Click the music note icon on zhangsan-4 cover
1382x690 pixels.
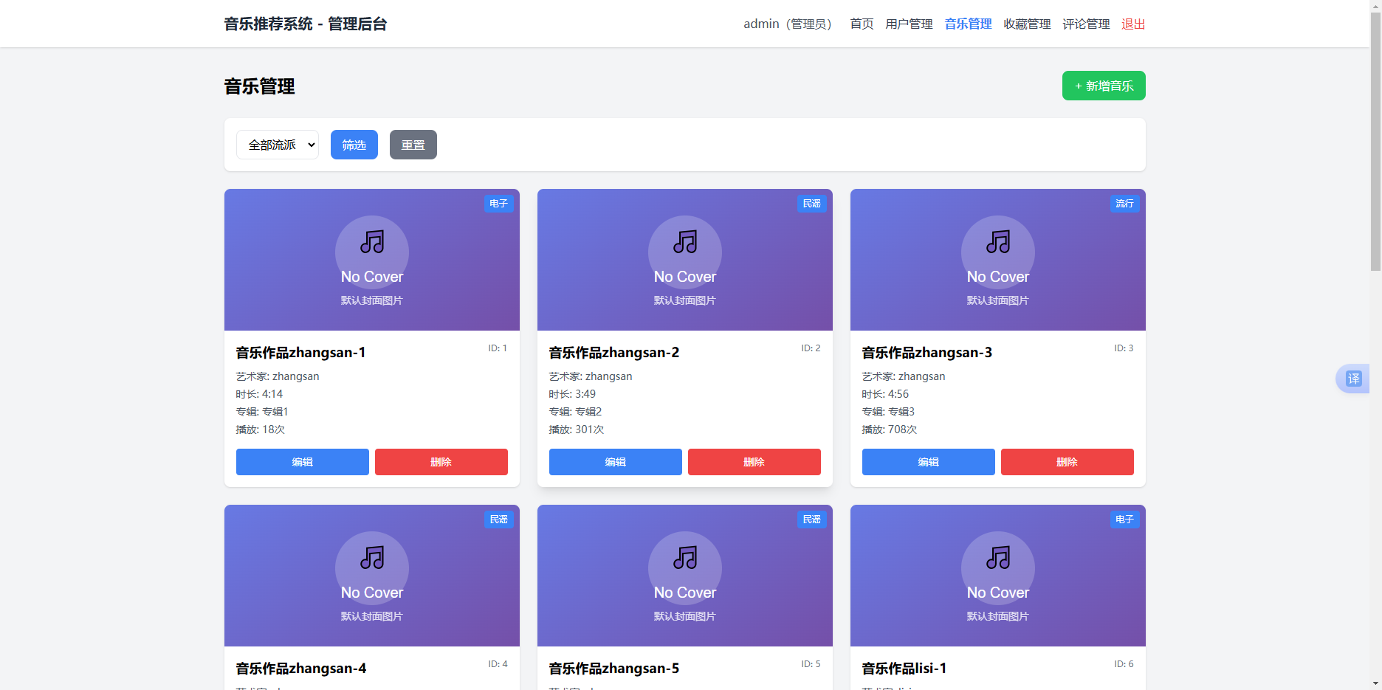(372, 557)
